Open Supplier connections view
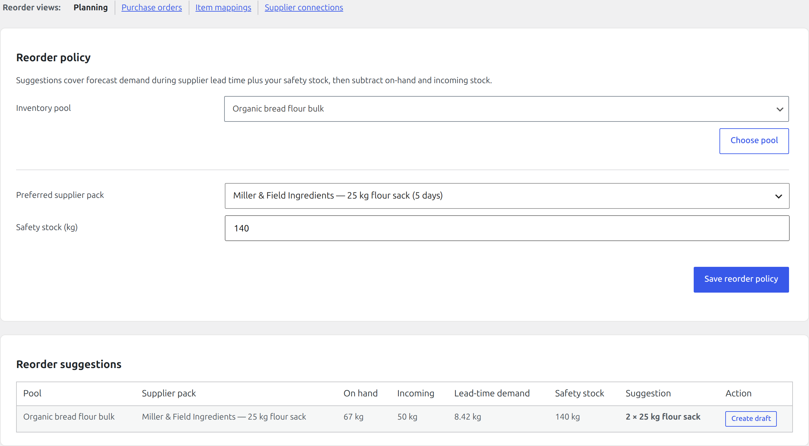This screenshot has height=446, width=809. [x=304, y=7]
